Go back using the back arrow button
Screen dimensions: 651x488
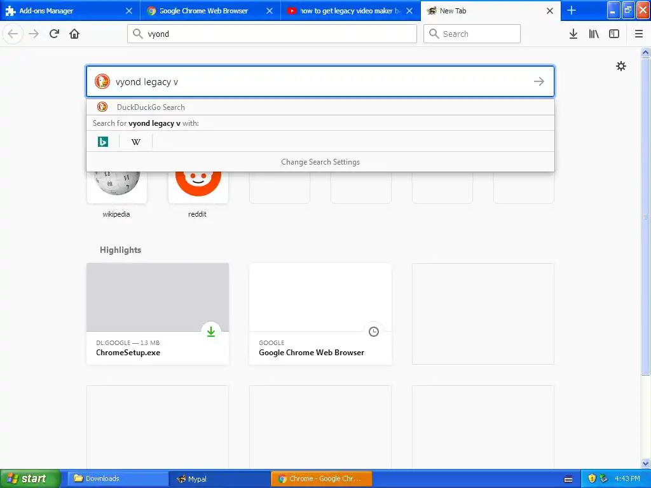(13, 34)
